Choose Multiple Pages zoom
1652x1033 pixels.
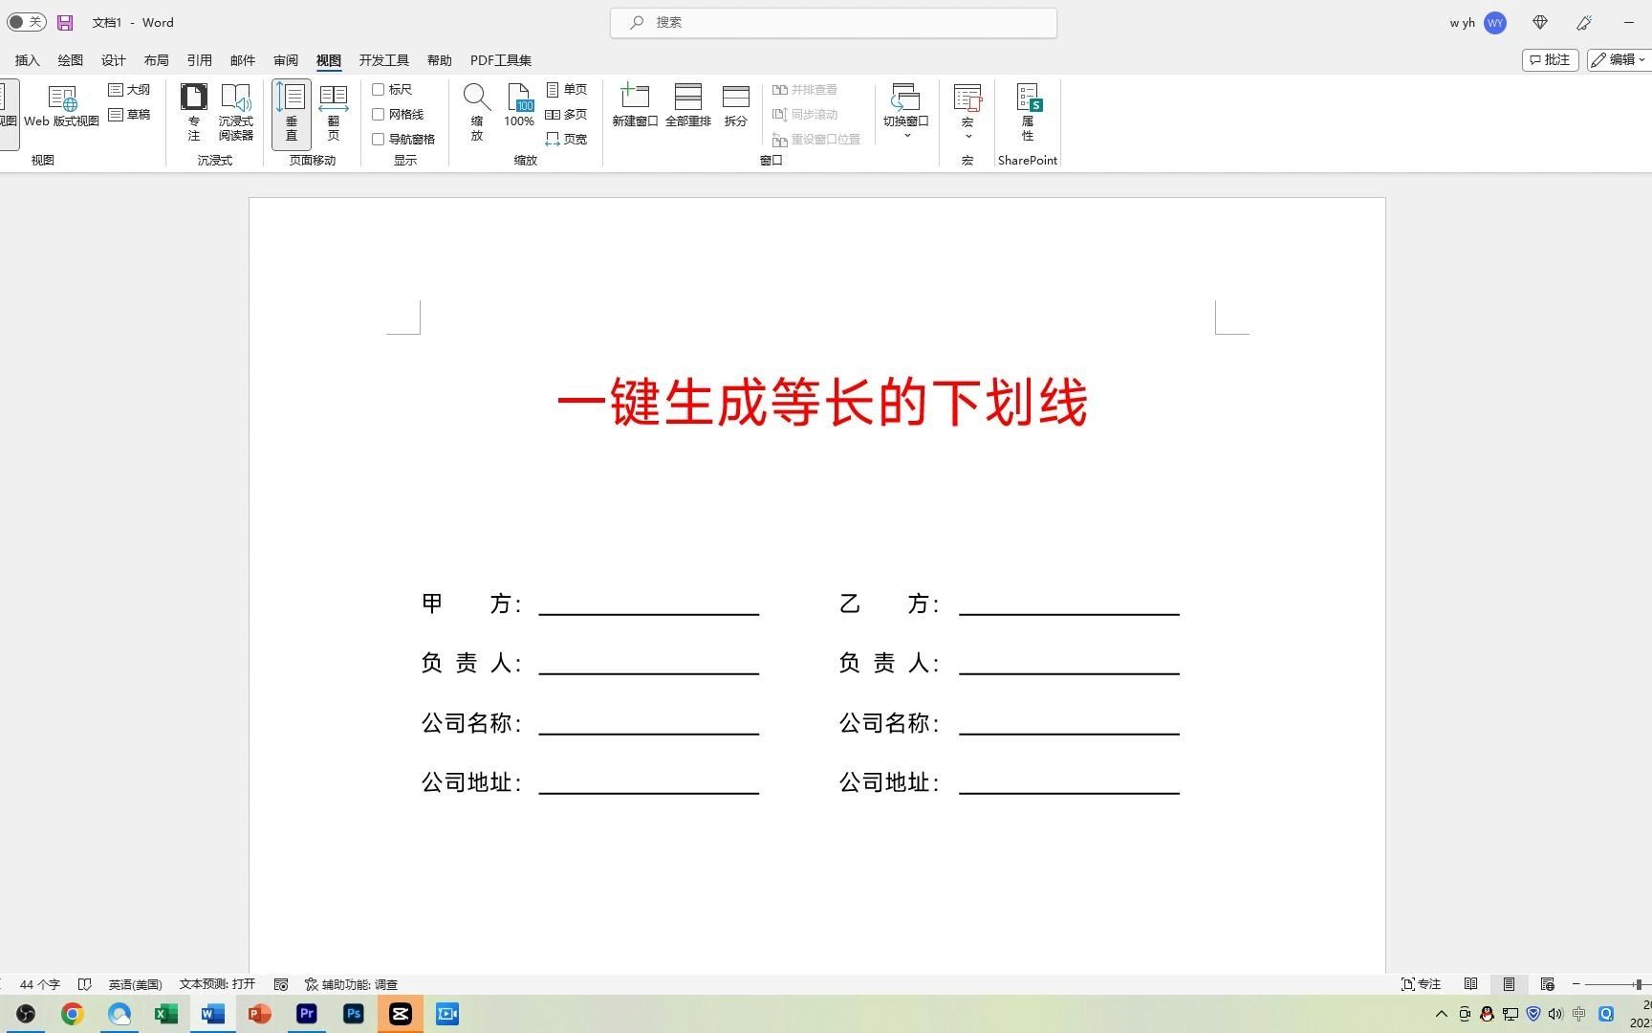tap(567, 114)
